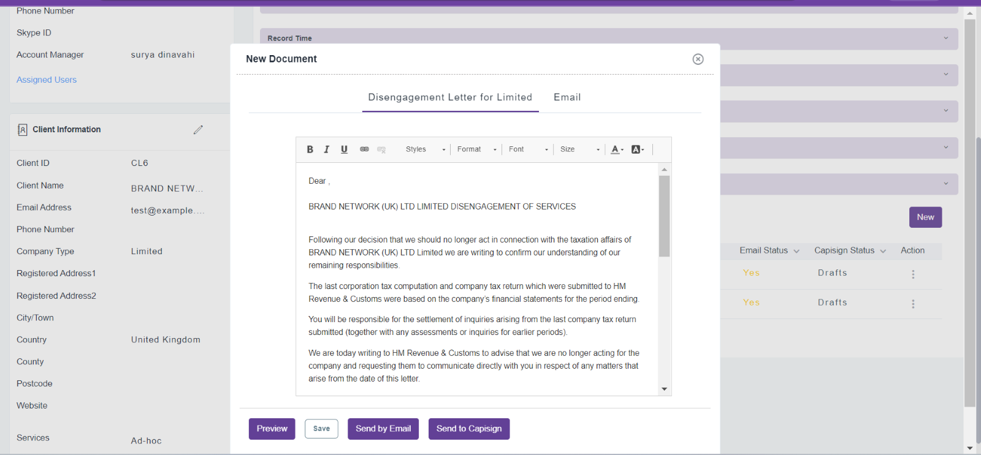Open the text color picker
This screenshot has height=455, width=981.
point(617,149)
